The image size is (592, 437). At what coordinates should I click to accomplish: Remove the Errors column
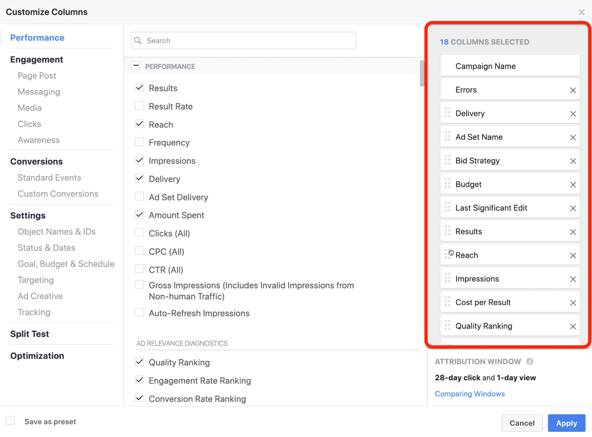pos(573,90)
